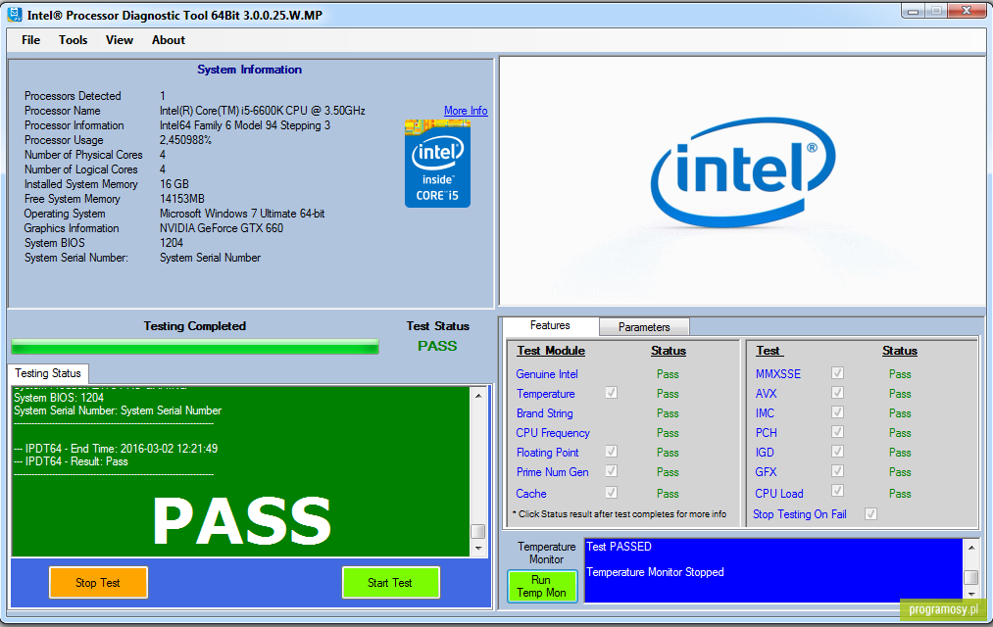Toggle the MMXSSE test checkbox
This screenshot has width=993, height=627.
pyautogui.click(x=837, y=373)
